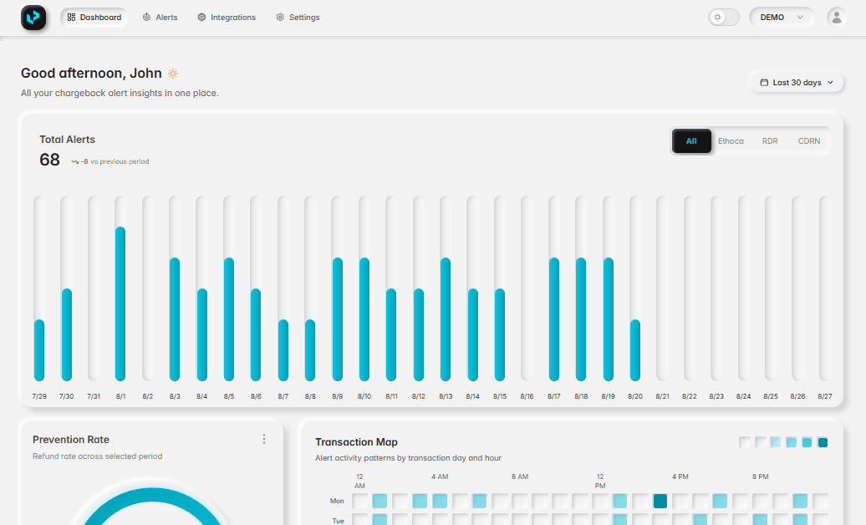This screenshot has width=866, height=525.
Task: Open the Last 30 days dropdown
Action: click(797, 83)
